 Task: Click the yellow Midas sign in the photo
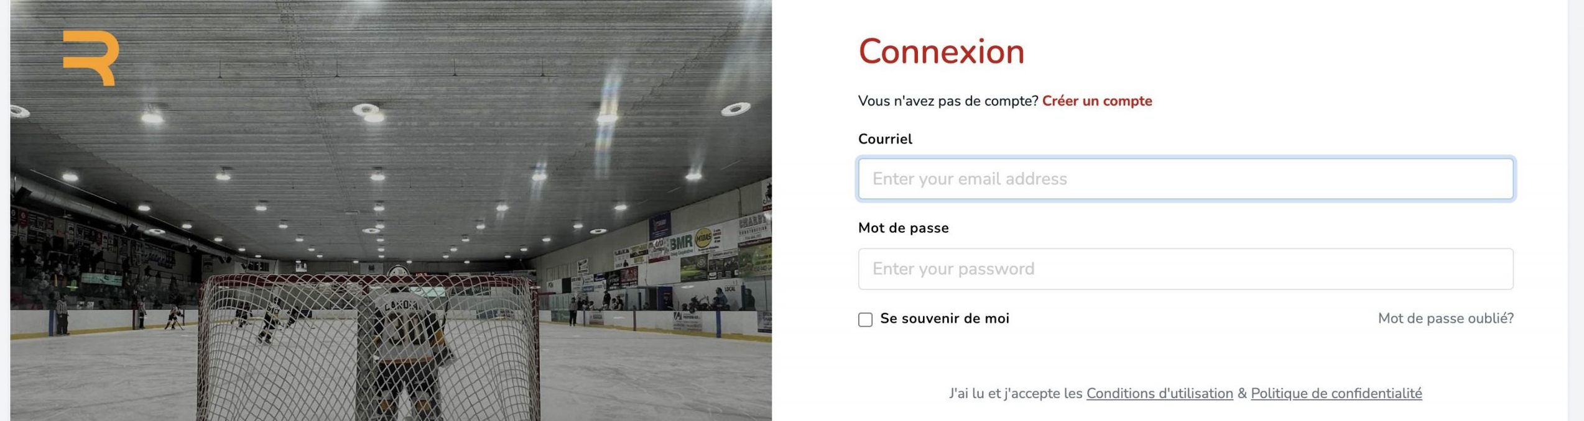(703, 238)
